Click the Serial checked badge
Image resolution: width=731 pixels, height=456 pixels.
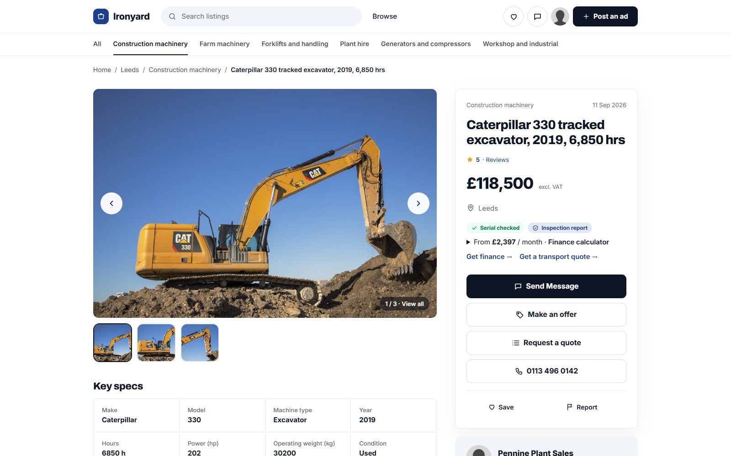tap(495, 228)
